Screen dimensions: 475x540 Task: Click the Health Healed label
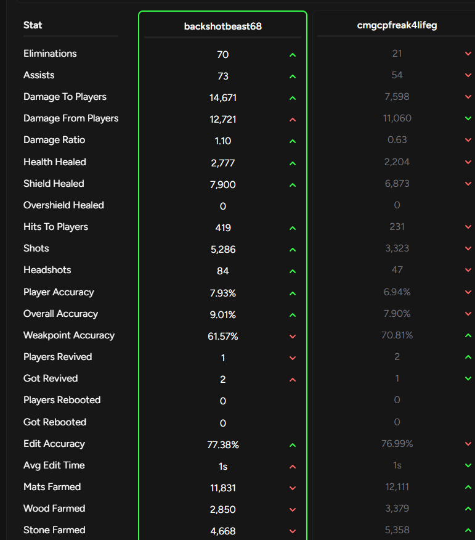(x=55, y=162)
